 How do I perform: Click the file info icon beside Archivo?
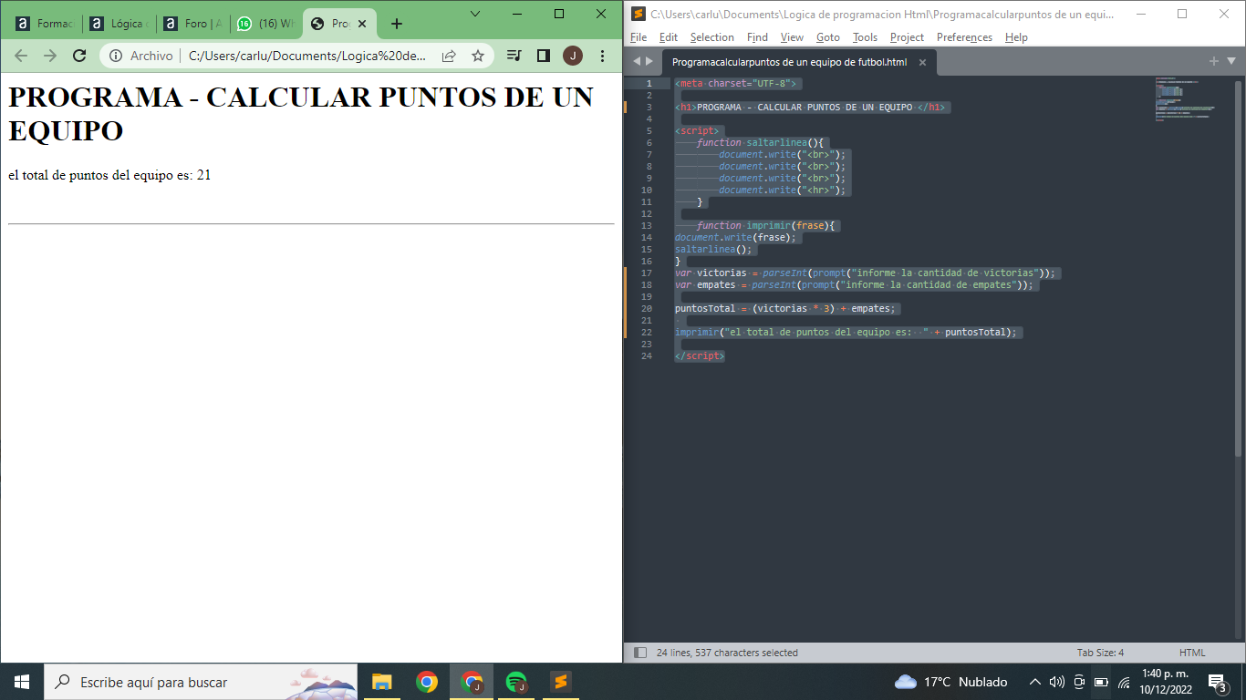116,56
